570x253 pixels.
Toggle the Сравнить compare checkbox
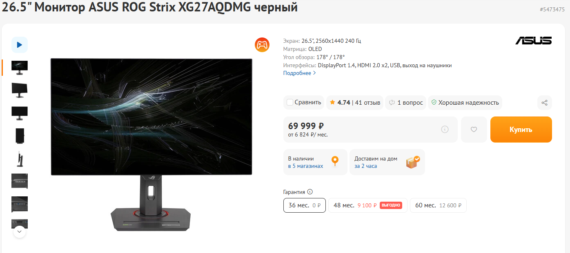point(290,103)
